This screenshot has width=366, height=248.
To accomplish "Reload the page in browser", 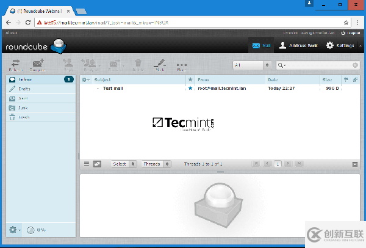I will [x=28, y=23].
